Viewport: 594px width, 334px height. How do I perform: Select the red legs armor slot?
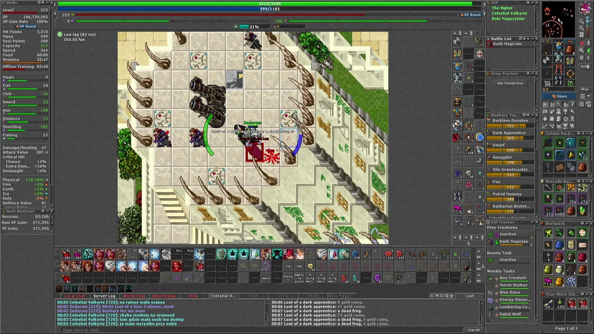pos(559,69)
